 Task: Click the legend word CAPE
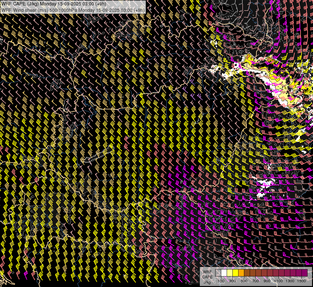pos(207,277)
